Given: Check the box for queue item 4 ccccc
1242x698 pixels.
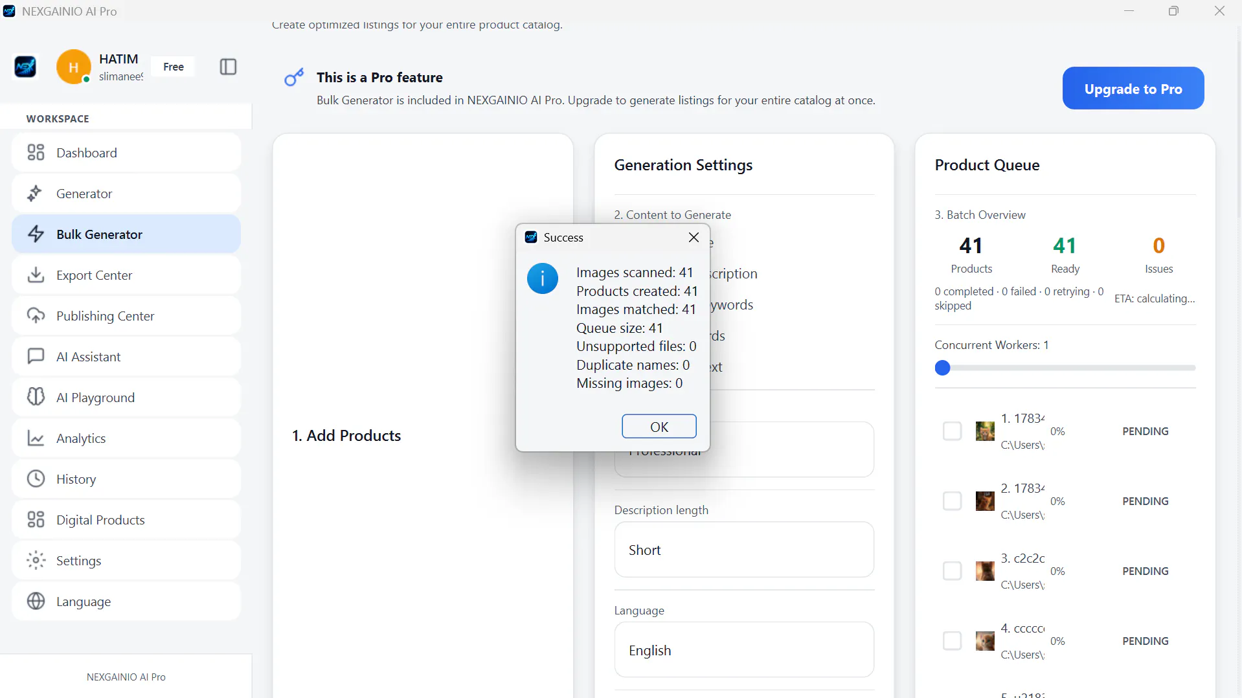Looking at the screenshot, I should (952, 641).
